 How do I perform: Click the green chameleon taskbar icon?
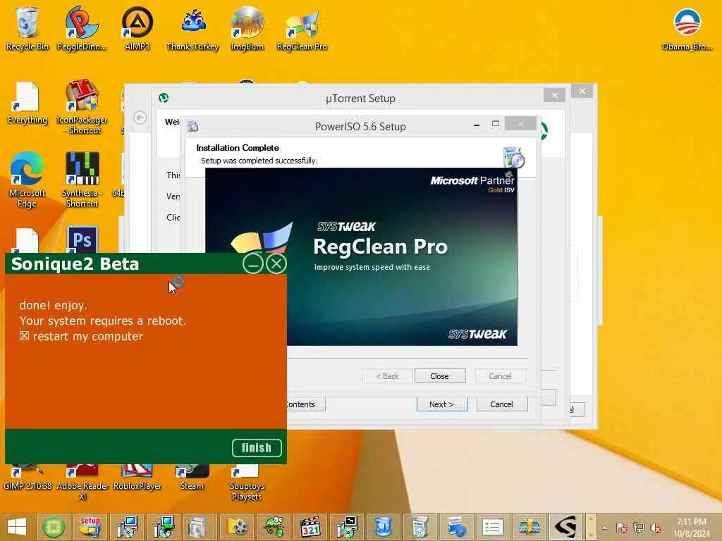[274, 527]
